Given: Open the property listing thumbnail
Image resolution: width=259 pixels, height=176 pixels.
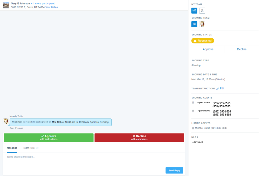Looking at the screenshot, I should [6, 5].
